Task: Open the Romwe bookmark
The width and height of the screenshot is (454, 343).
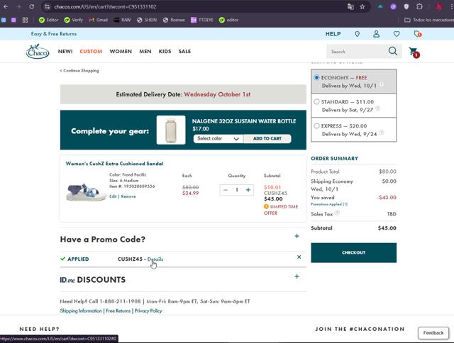Action: (174, 20)
